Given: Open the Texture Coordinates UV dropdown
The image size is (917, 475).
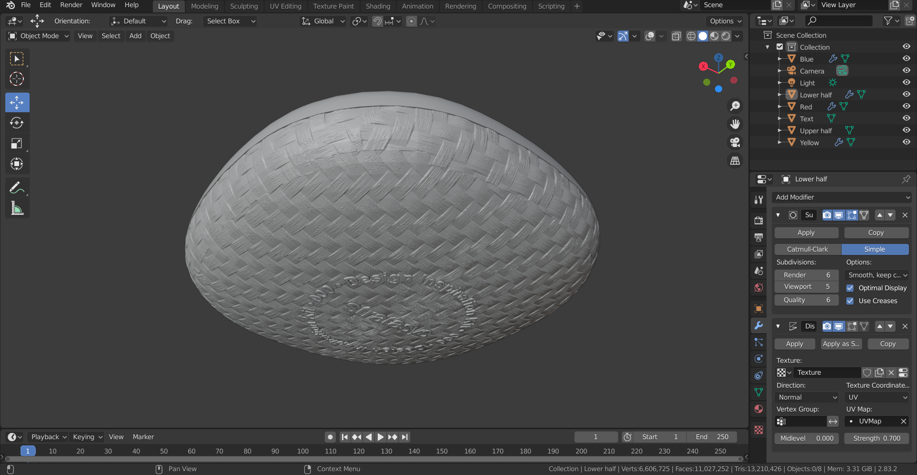Looking at the screenshot, I should coord(877,397).
